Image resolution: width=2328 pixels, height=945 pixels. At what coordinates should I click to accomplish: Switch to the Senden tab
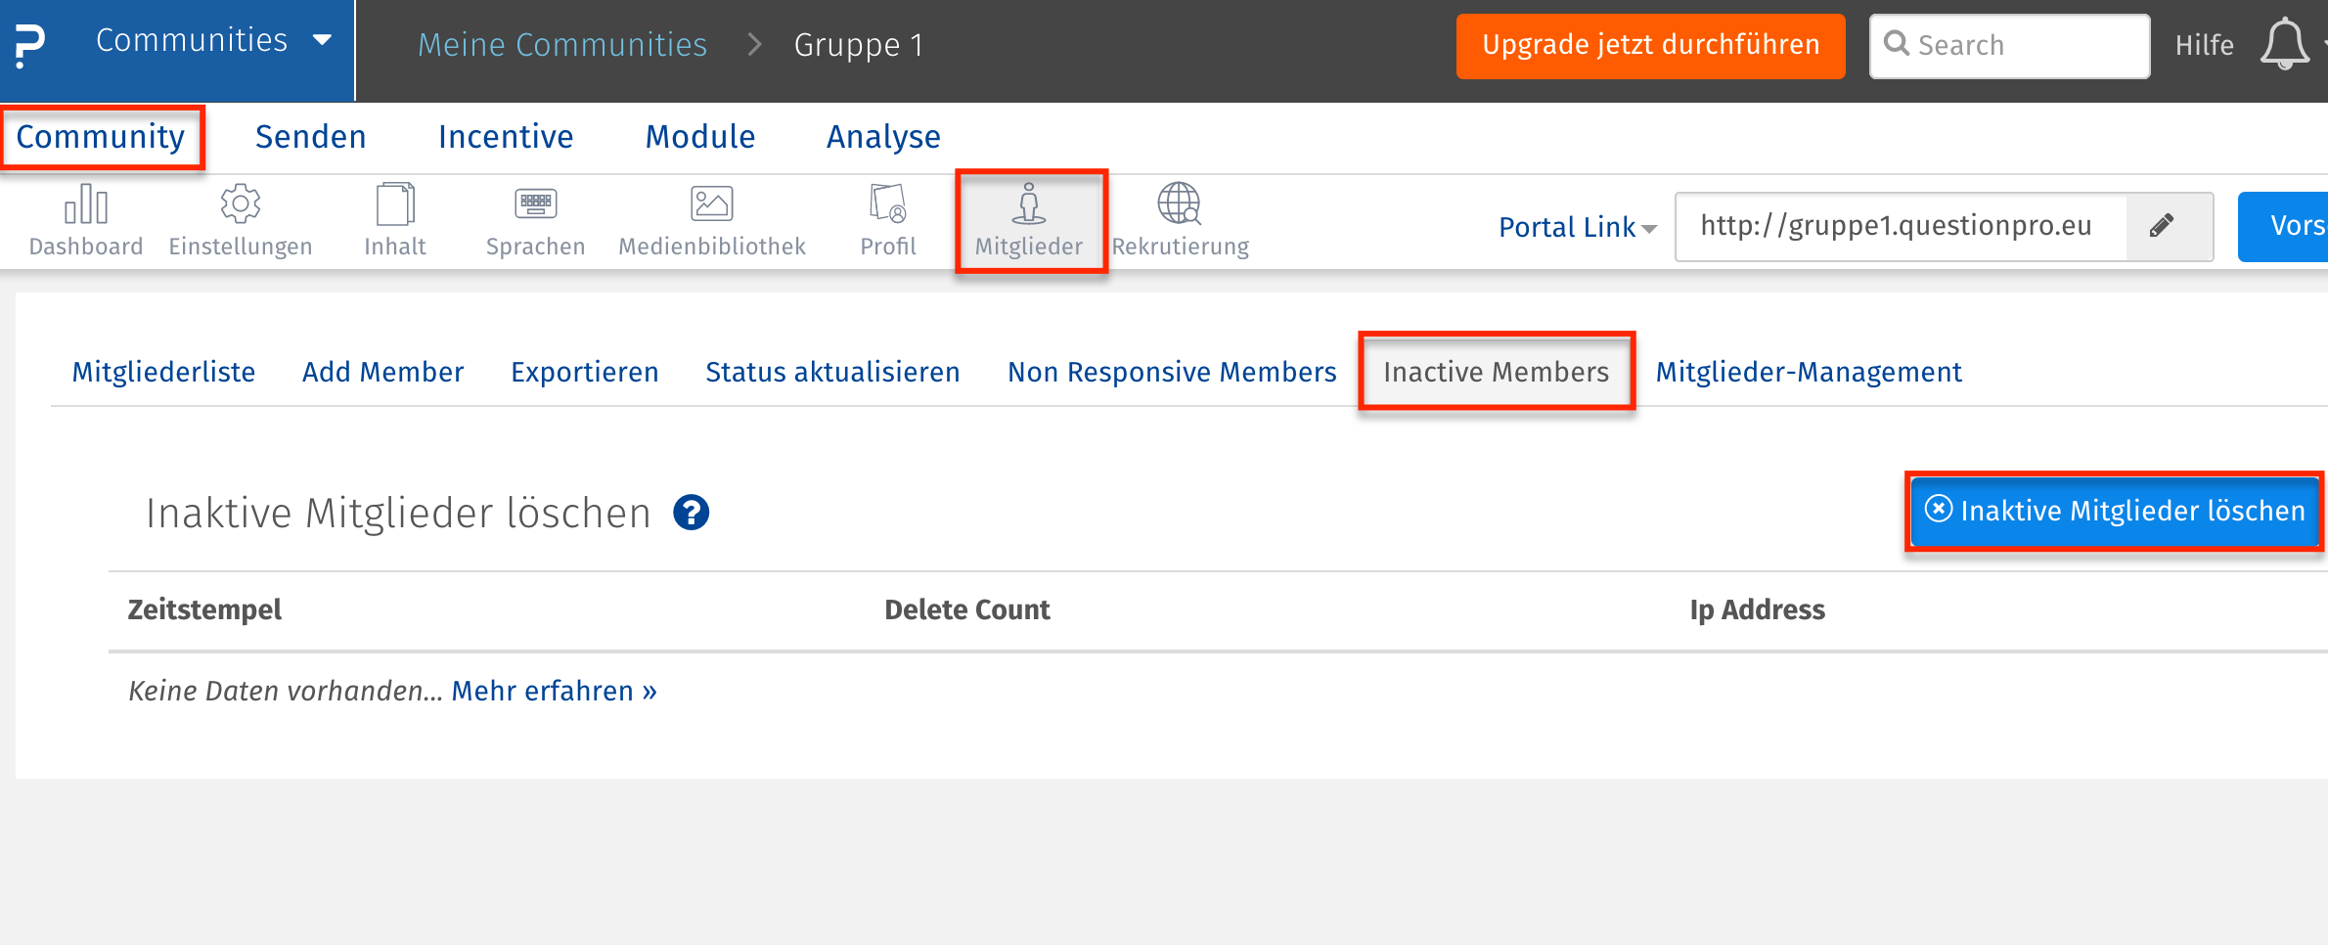pyautogui.click(x=310, y=137)
